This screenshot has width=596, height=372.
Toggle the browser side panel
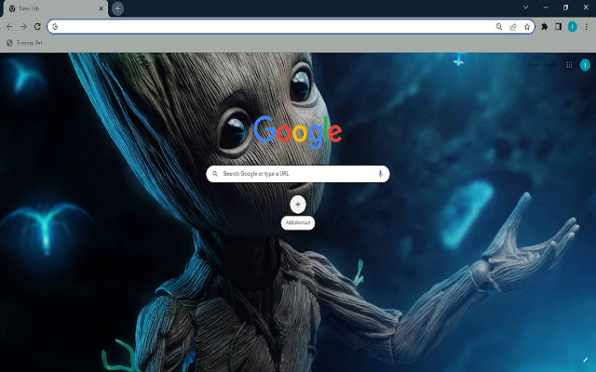559,27
